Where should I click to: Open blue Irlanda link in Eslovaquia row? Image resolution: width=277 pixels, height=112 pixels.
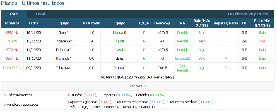[119, 68]
